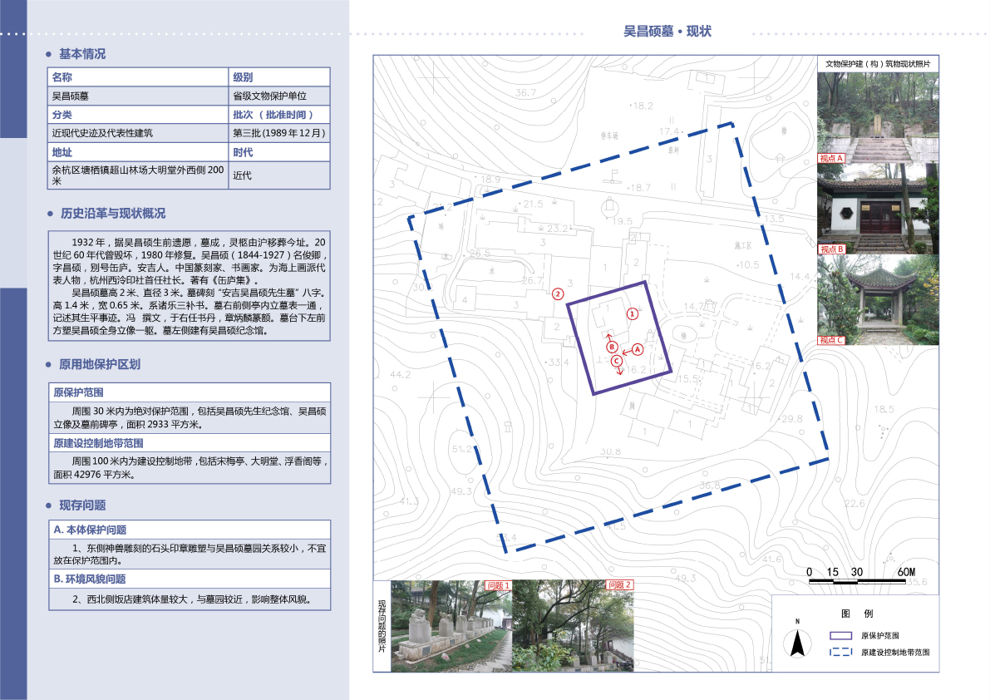The image size is (990, 700).
Task: Click the 级别 table header cell
Action: [x=279, y=77]
